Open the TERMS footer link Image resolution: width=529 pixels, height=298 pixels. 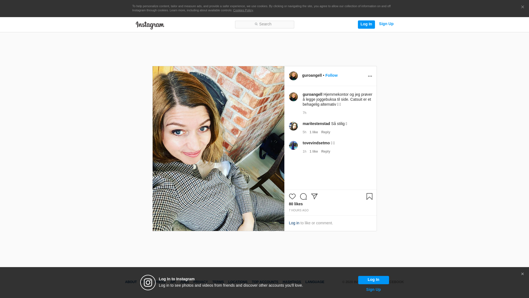click(x=218, y=282)
